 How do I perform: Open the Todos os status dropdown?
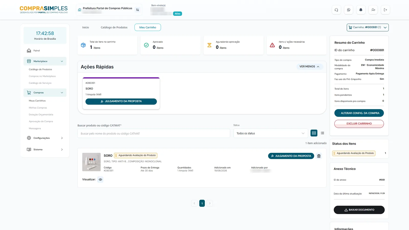[270, 133]
